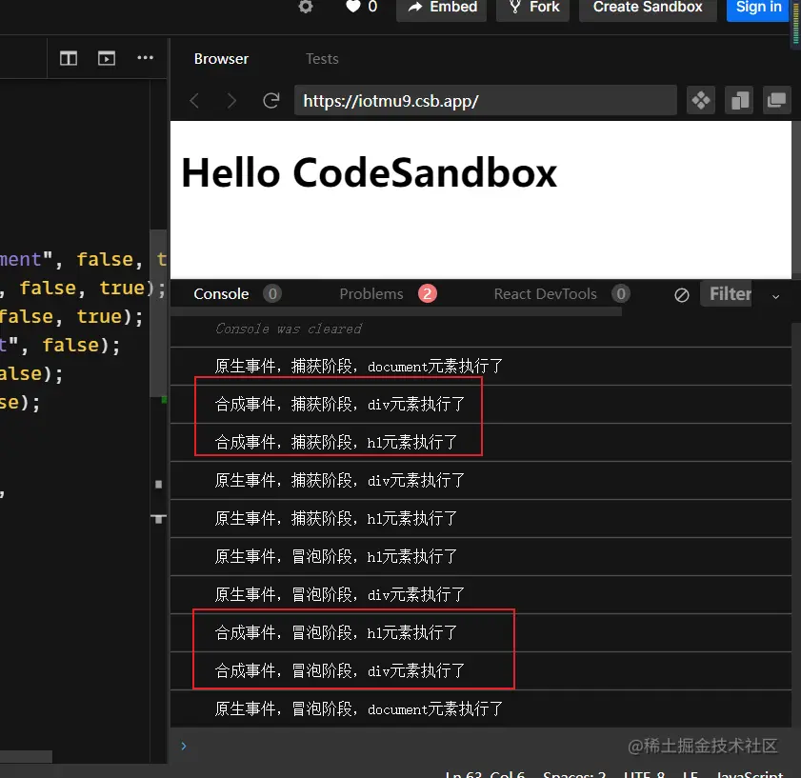
Task: Open the settings gear icon
Action: coord(306,7)
